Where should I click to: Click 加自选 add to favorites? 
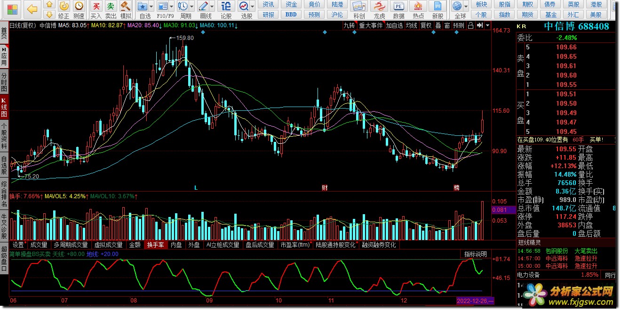[x=395, y=25]
